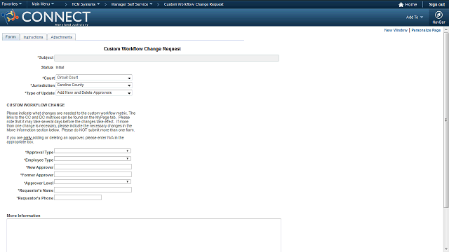
Task: Switch to the Form tab
Action: pyautogui.click(x=11, y=37)
